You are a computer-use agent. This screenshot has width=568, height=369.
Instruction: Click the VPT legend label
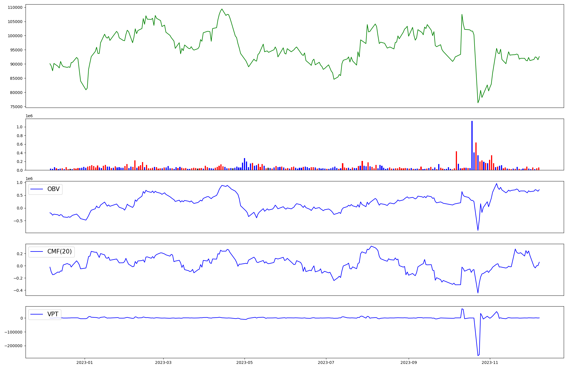[x=53, y=314]
